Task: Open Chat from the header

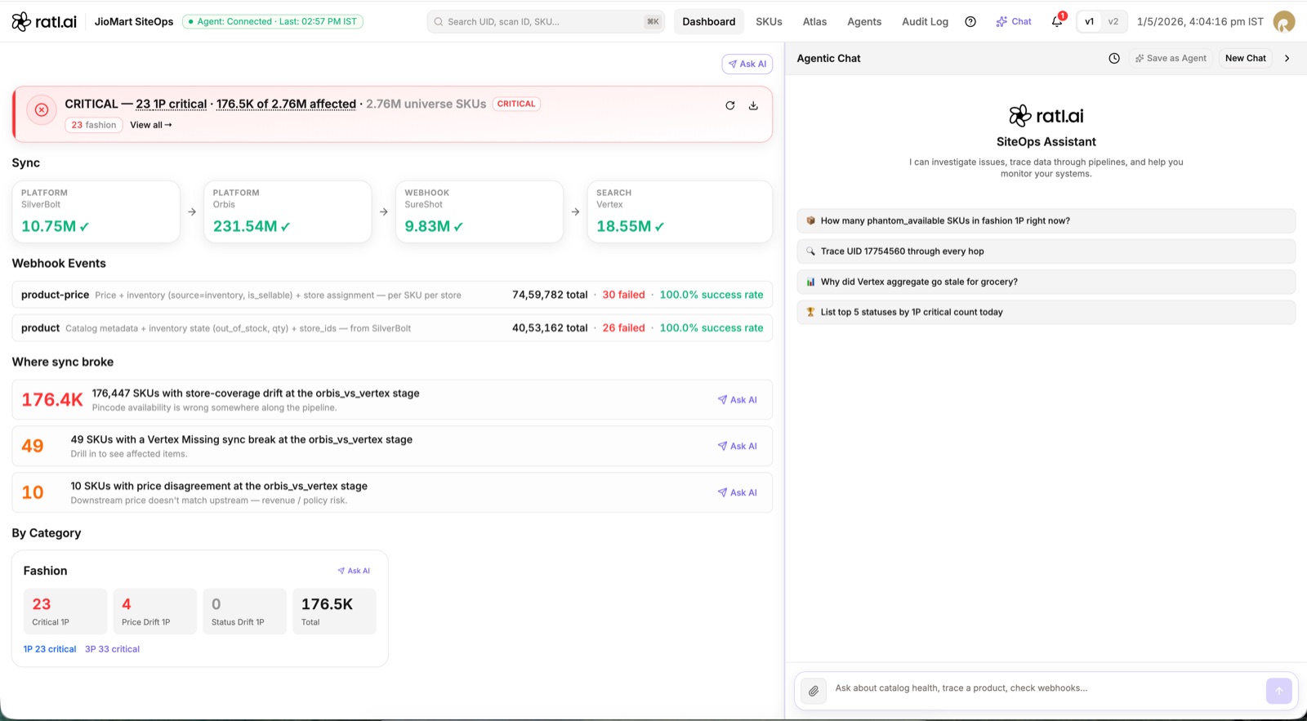Action: (x=1014, y=22)
